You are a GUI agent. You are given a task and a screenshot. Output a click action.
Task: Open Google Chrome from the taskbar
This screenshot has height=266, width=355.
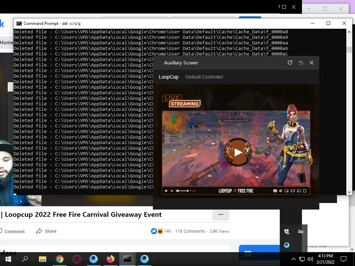(x=60, y=259)
